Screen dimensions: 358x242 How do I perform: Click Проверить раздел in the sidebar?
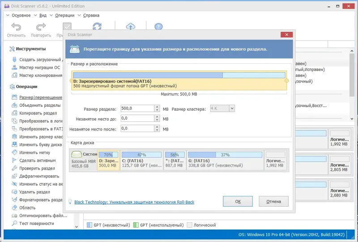[x=37, y=168]
